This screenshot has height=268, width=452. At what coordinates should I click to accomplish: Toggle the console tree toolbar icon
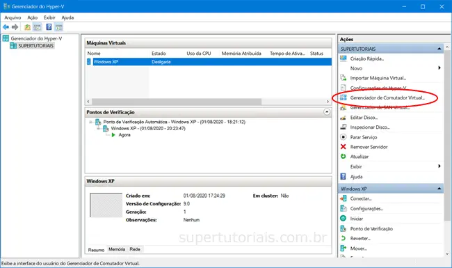[37, 27]
